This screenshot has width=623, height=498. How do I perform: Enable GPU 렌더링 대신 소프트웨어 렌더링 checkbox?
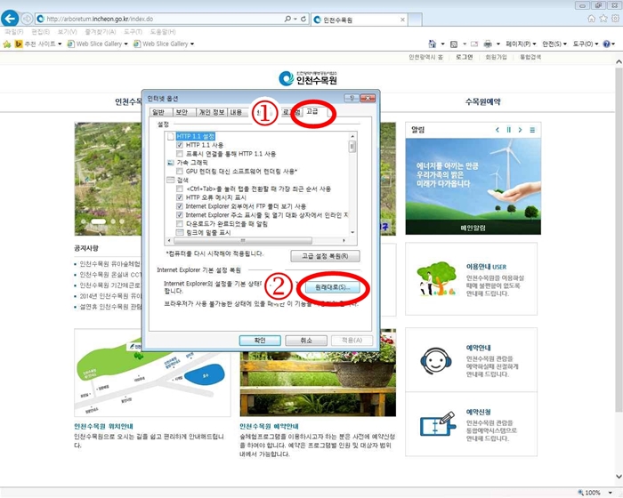pos(180,170)
